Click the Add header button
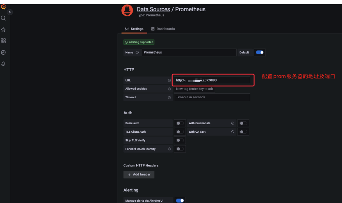Screen dimensions: 342x203 point(139,174)
